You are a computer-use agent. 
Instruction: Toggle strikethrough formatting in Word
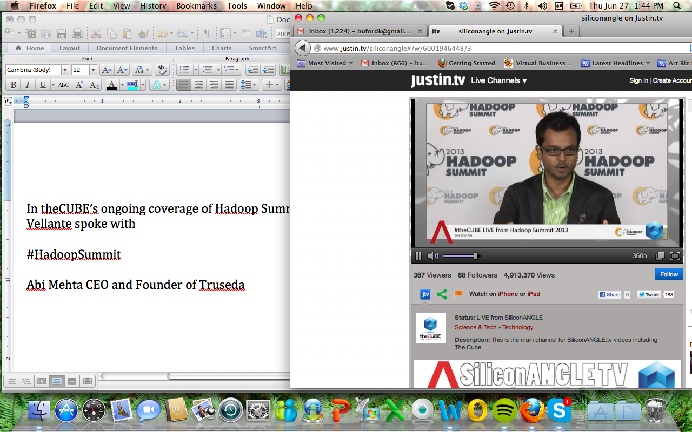tap(64, 85)
